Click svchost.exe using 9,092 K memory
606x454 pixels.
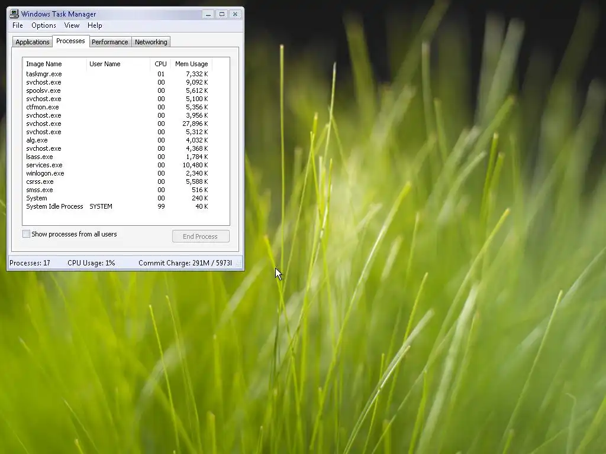[117, 82]
